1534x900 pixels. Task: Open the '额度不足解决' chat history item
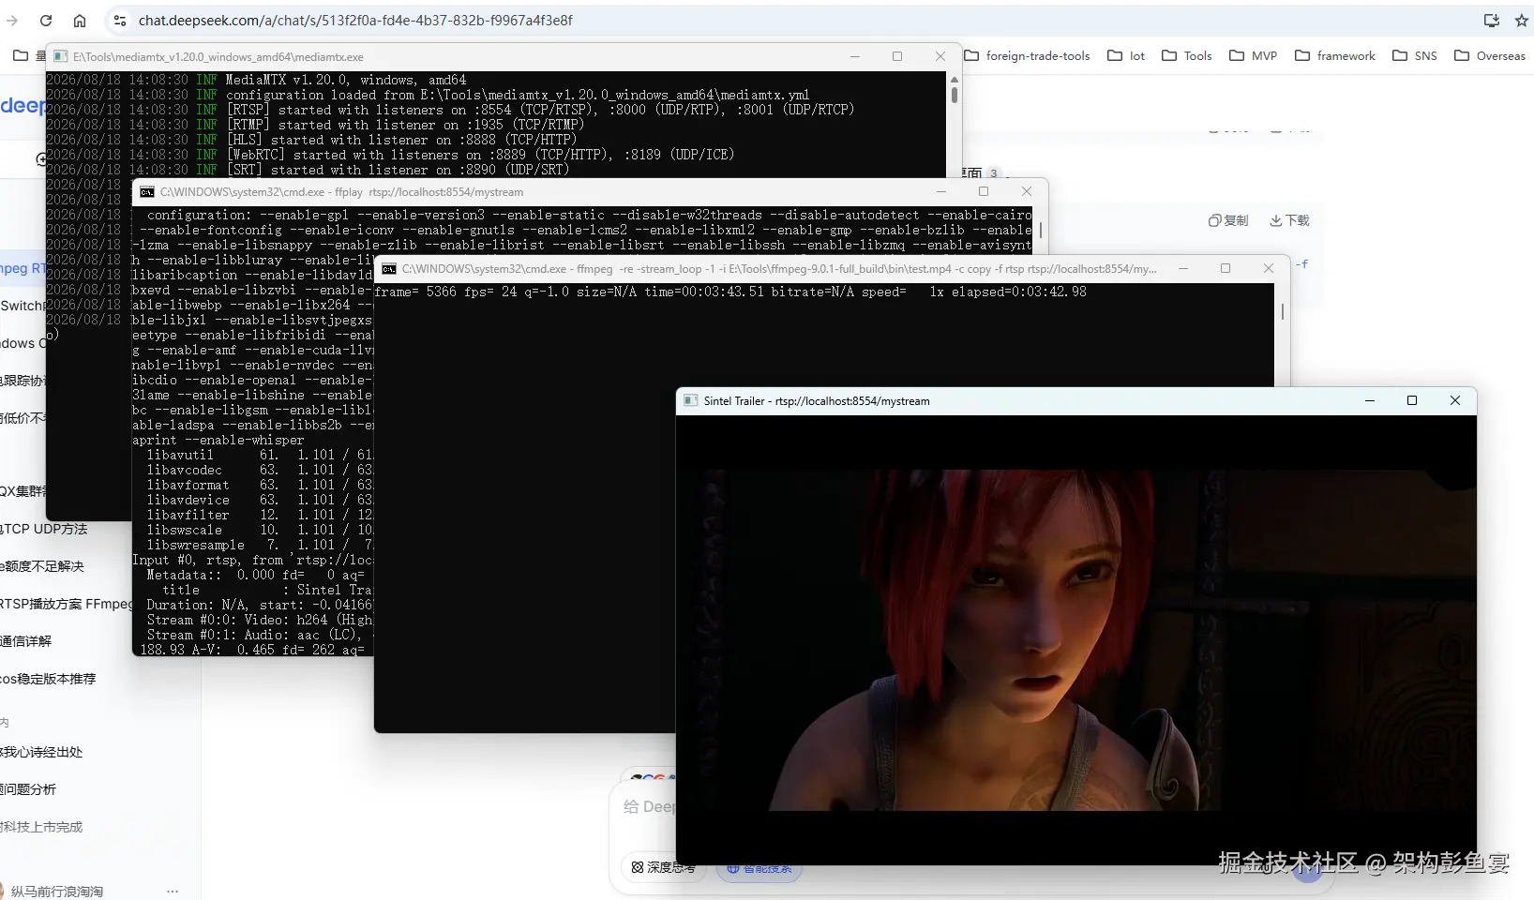[x=42, y=566]
